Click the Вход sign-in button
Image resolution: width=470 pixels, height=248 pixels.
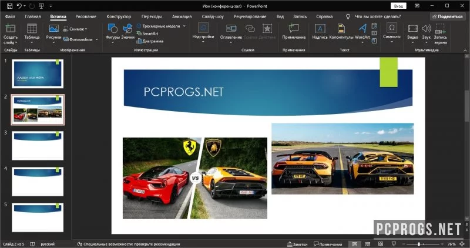[x=398, y=6]
